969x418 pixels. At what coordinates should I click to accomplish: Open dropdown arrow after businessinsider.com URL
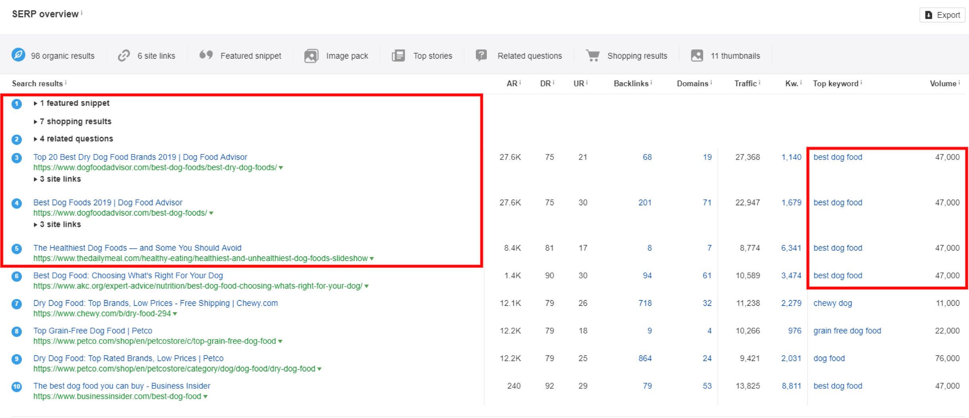(x=205, y=397)
